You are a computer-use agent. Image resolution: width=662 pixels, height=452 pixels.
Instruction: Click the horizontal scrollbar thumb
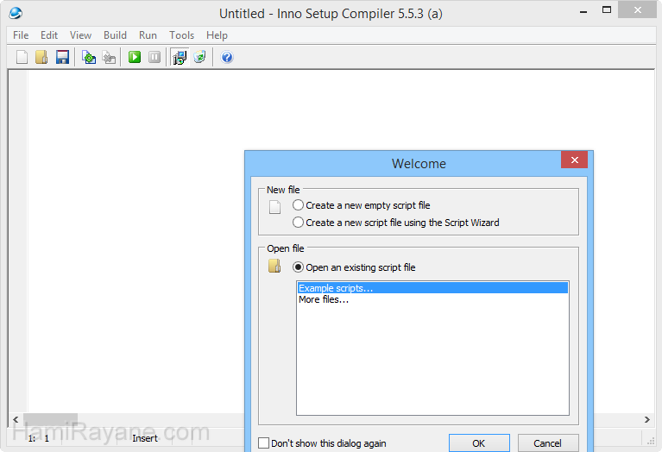click(50, 419)
